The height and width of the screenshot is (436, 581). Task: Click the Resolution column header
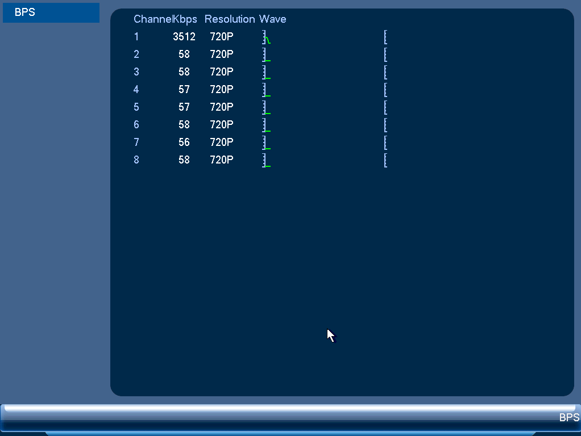coord(230,19)
